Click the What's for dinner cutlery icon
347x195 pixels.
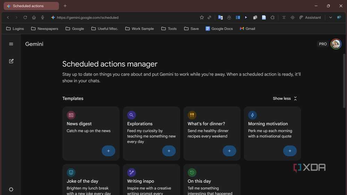(x=192, y=115)
